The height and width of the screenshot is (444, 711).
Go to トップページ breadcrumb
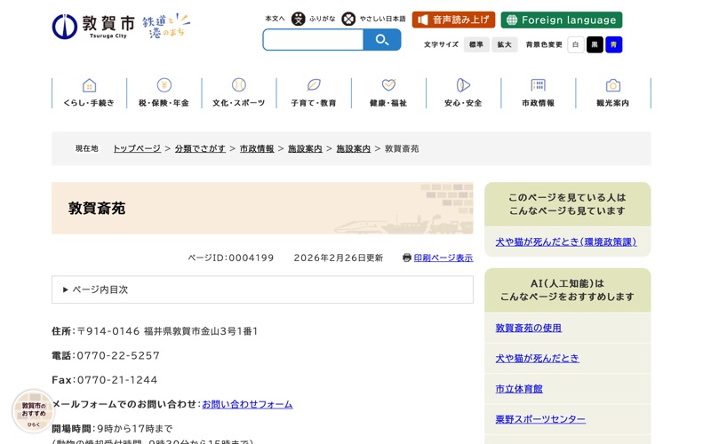pos(137,148)
